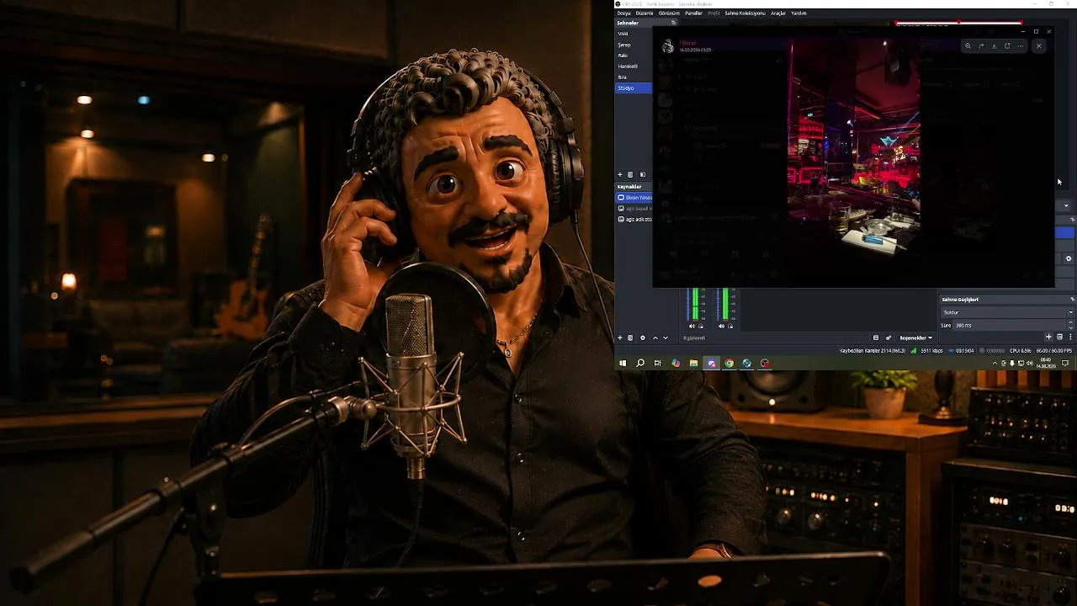The image size is (1077, 606).
Task: Open scene filters icon in Sahneler toolbar
Action: tap(643, 175)
